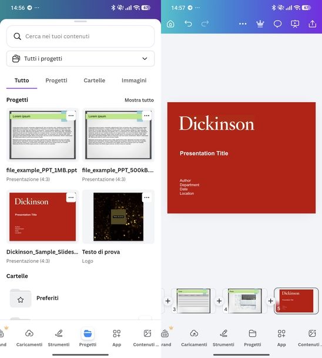The image size is (322, 358).
Task: Select the Dickinson heading on the slide
Action: pyautogui.click(x=216, y=123)
